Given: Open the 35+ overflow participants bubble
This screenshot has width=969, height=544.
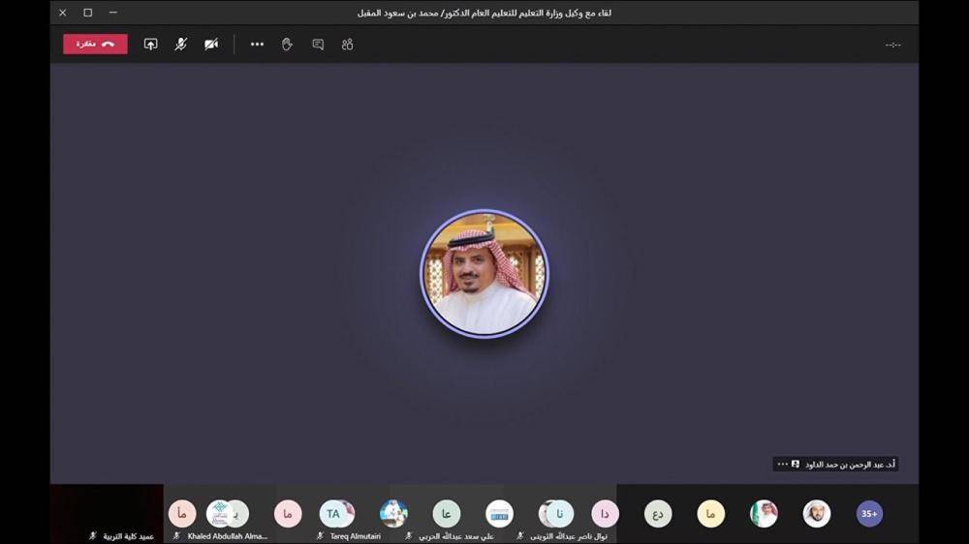Looking at the screenshot, I should point(869,514).
